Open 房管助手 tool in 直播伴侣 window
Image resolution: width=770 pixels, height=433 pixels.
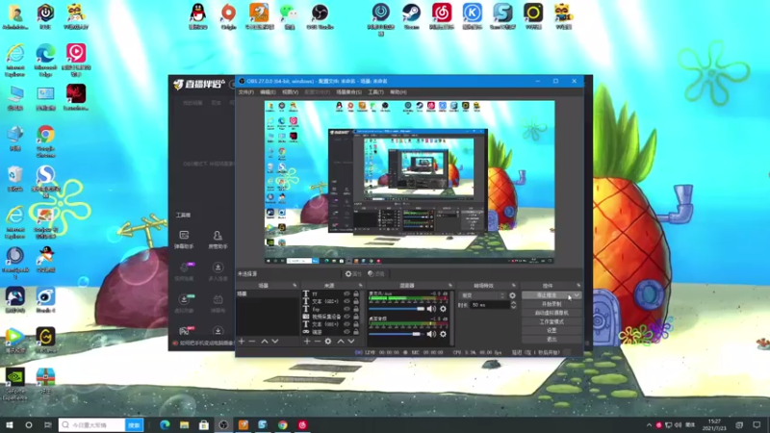click(218, 240)
